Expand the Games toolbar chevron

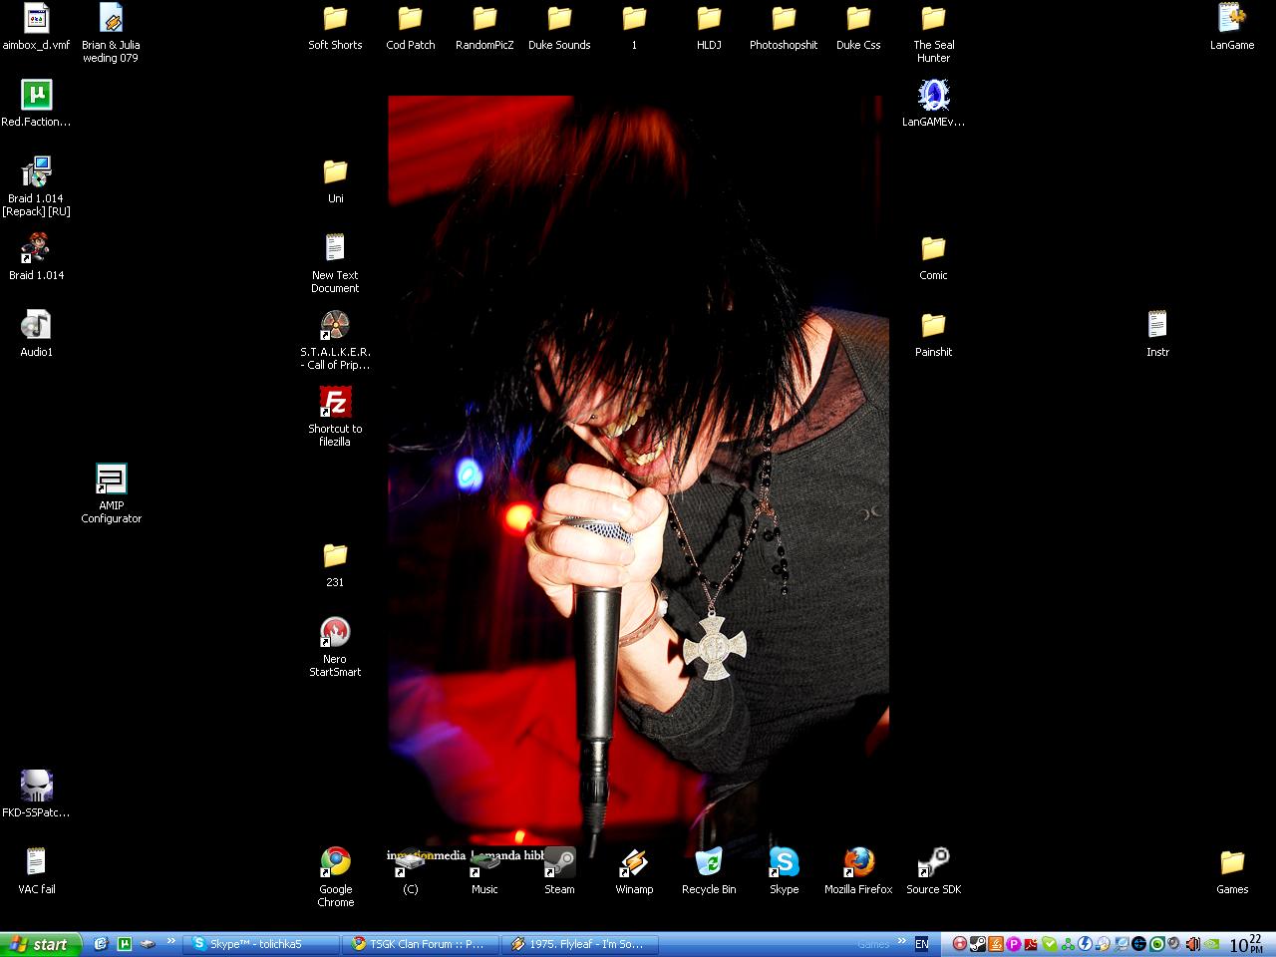901,941
